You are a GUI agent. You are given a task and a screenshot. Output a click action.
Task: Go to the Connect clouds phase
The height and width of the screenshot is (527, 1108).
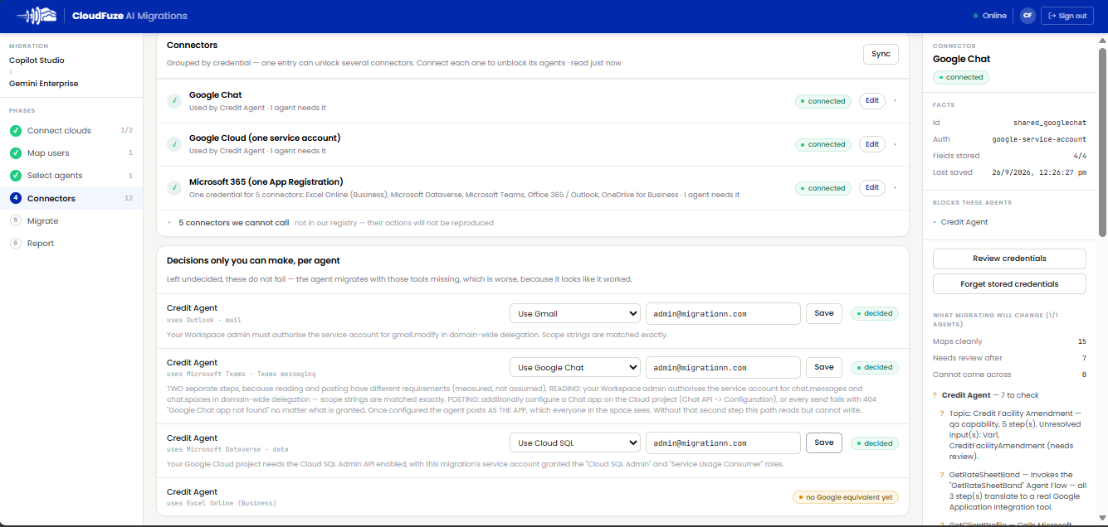pyautogui.click(x=71, y=131)
